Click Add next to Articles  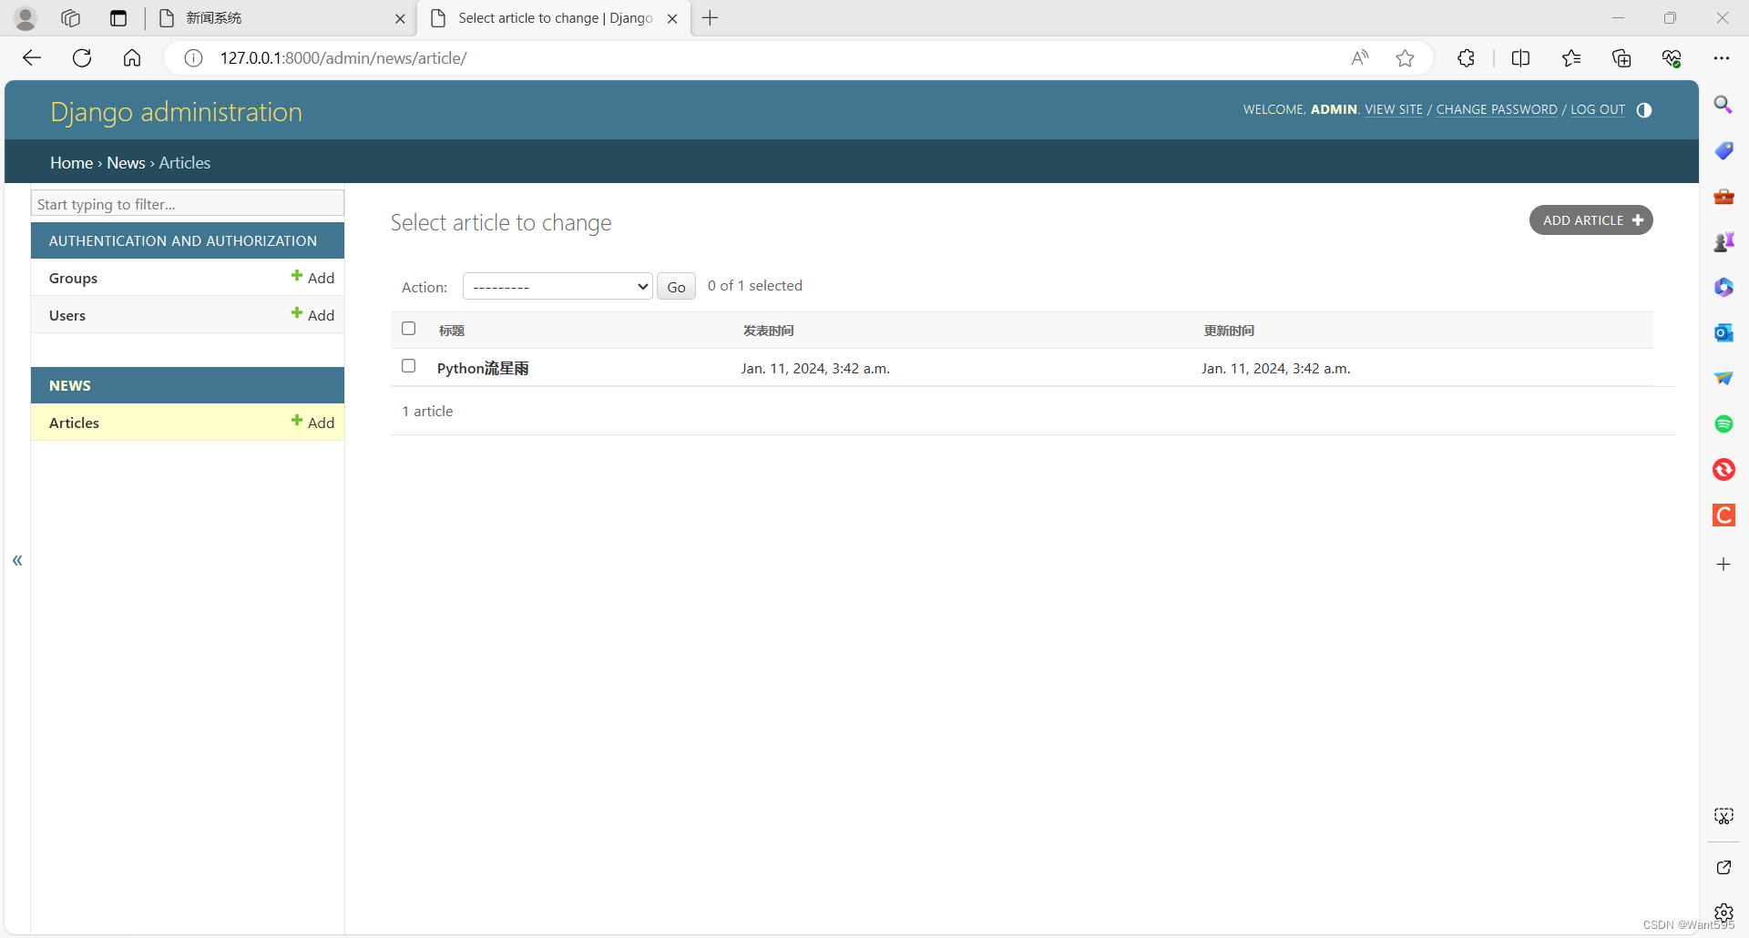point(312,423)
